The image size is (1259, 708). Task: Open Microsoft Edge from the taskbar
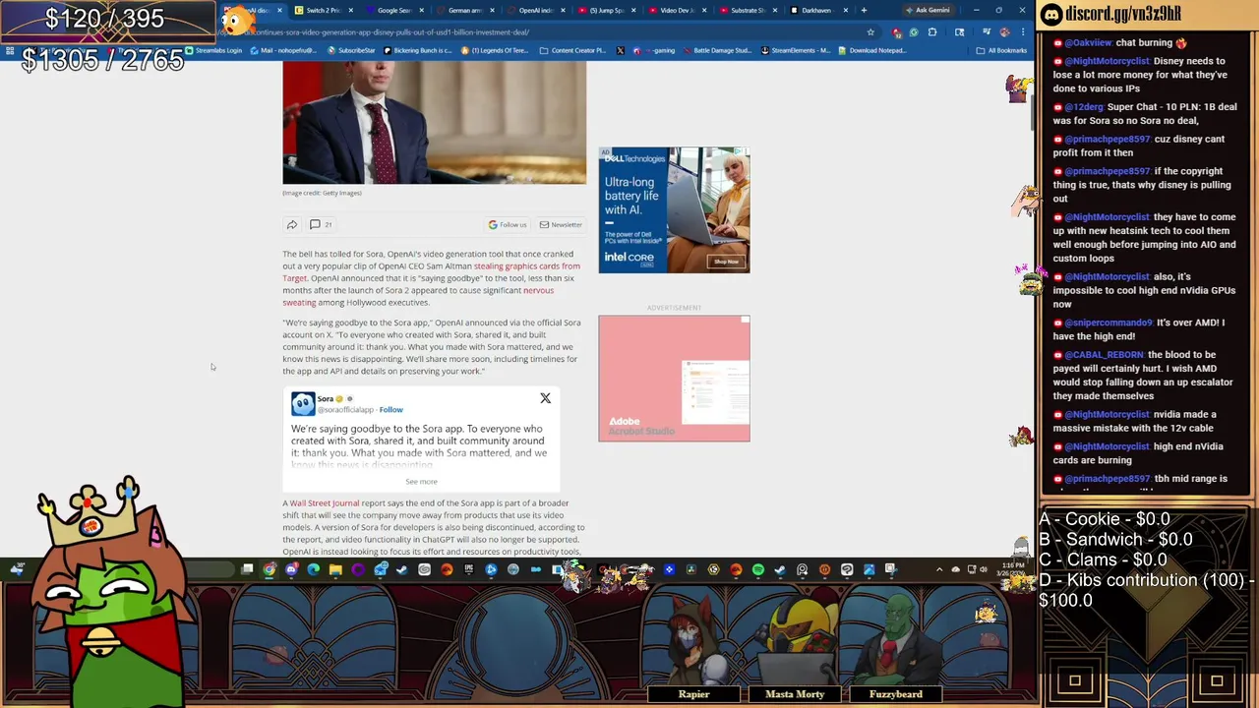point(314,569)
